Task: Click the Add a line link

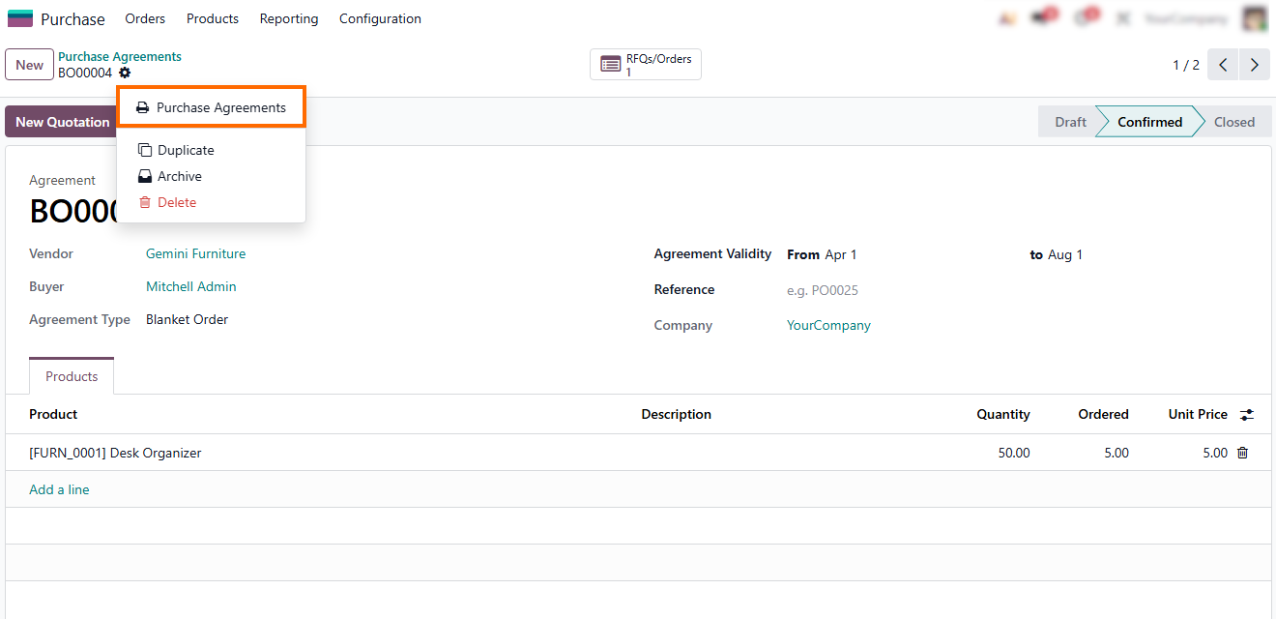Action: coord(59,489)
